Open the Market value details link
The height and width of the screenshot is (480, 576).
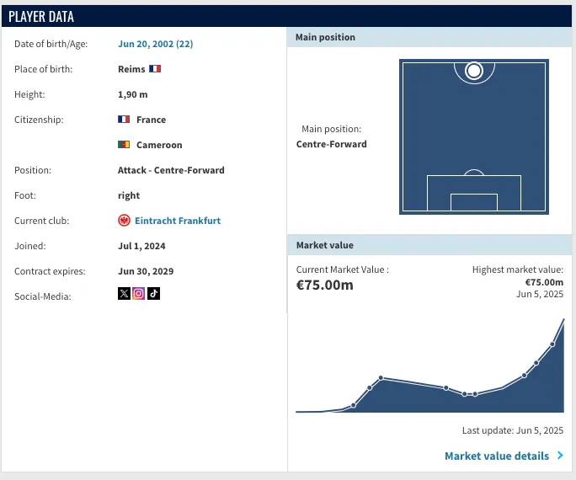coord(497,456)
